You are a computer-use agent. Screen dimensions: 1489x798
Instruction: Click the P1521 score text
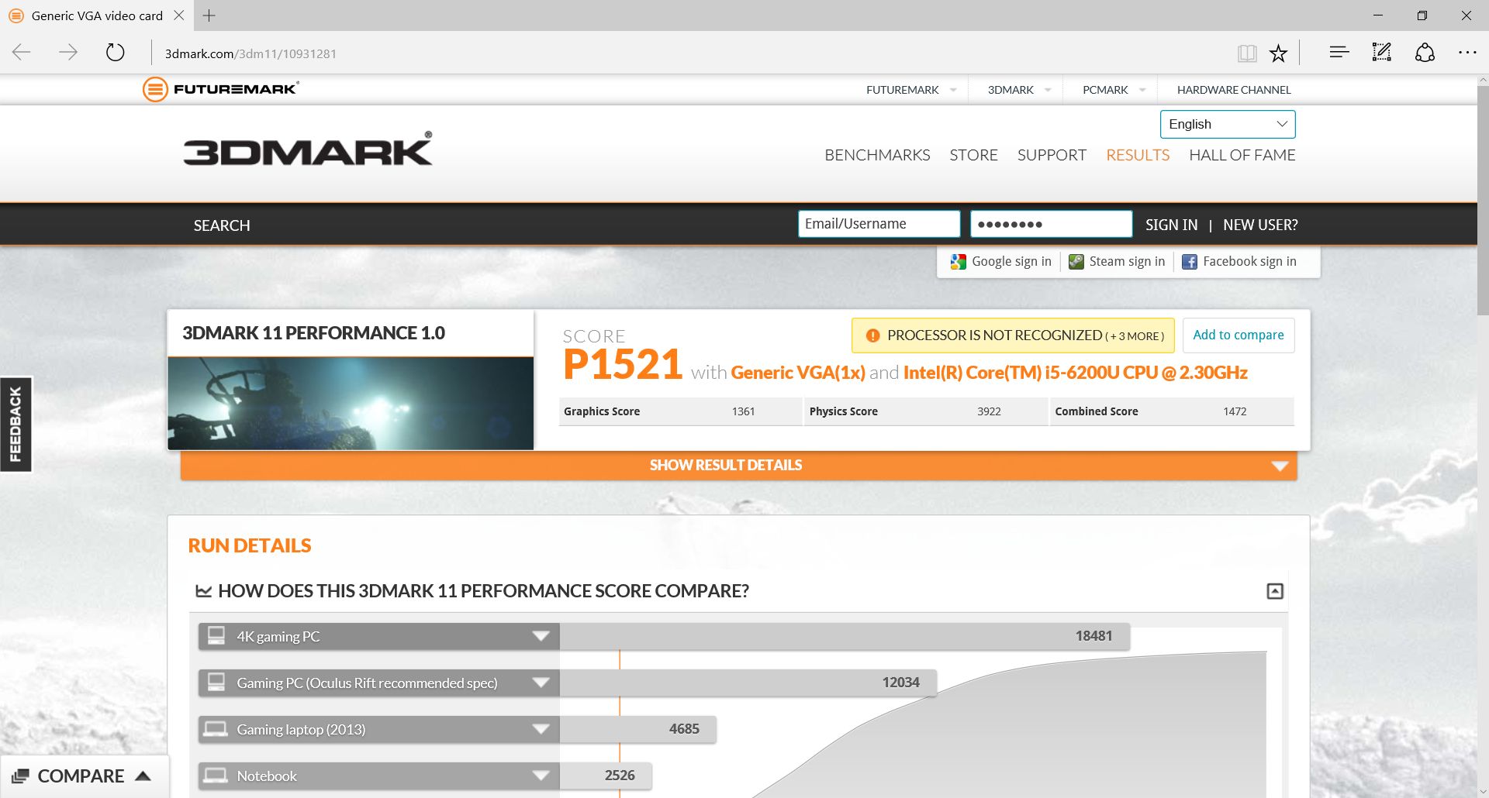(623, 364)
